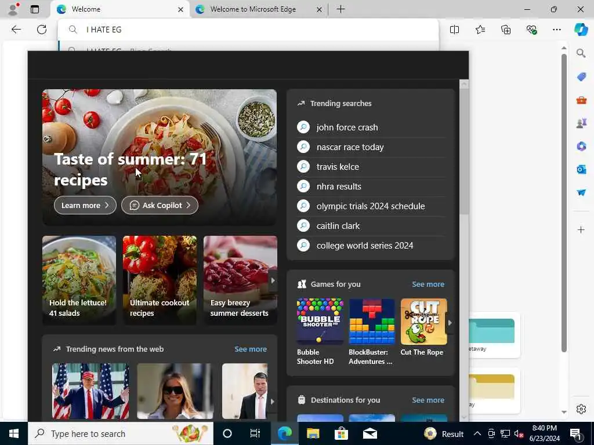Click the Ask Copilot button
594x445 pixels.
click(x=160, y=205)
